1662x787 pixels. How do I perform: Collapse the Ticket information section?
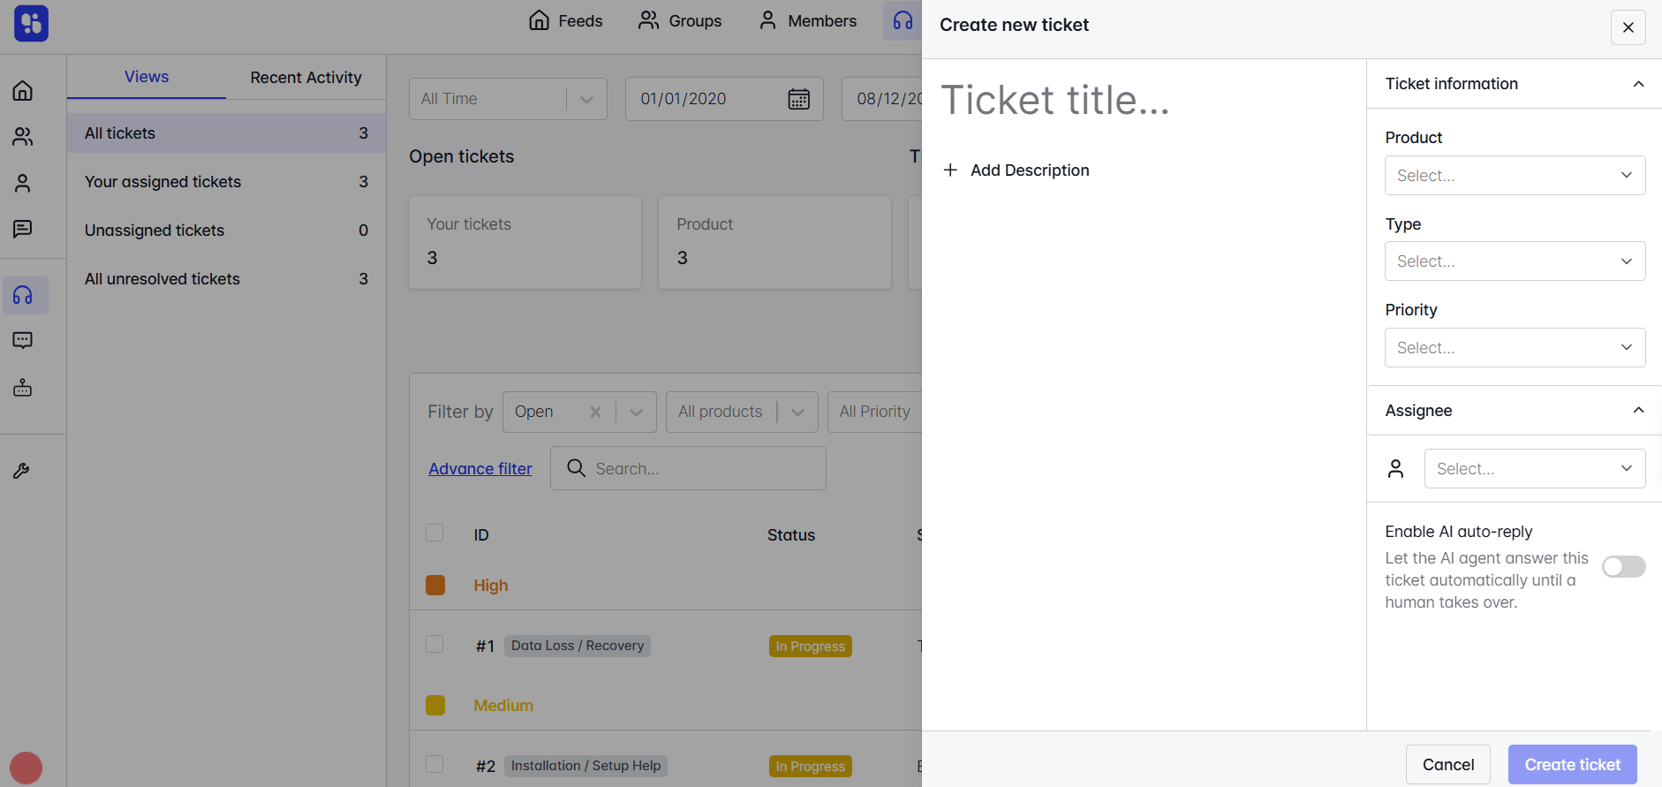[1638, 84]
